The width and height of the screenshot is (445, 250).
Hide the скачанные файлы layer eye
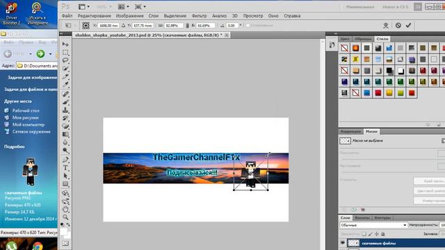coord(343,243)
